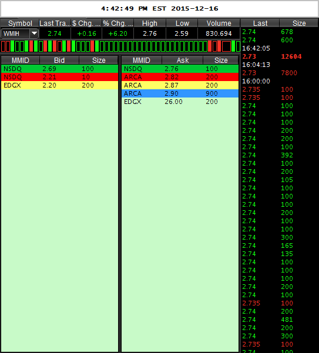Click the 16:42:05 timestamp in time and sales
This screenshot has height=353, width=319.
(256, 48)
